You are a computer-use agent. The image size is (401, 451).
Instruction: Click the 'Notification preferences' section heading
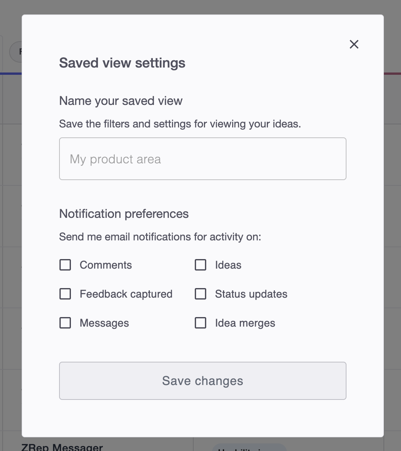(124, 214)
